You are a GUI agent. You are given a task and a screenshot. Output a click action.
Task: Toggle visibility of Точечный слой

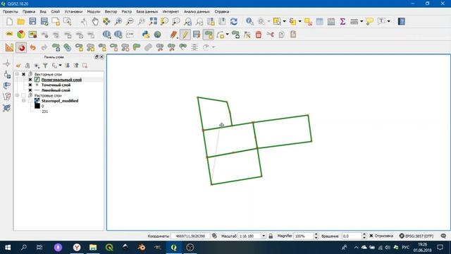click(x=30, y=85)
